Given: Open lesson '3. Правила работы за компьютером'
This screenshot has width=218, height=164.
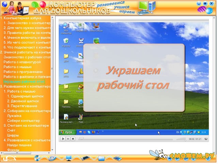Looking at the screenshot, I should [x=27, y=33].
